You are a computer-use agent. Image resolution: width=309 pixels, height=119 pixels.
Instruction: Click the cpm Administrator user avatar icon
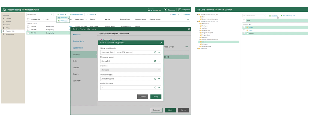pos(165,10)
